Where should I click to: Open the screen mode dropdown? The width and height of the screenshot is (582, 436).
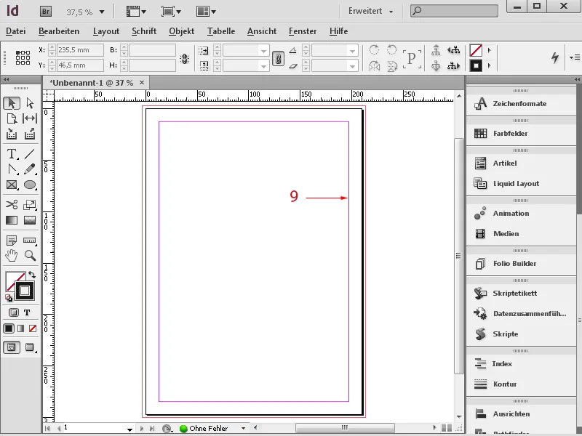(171, 12)
